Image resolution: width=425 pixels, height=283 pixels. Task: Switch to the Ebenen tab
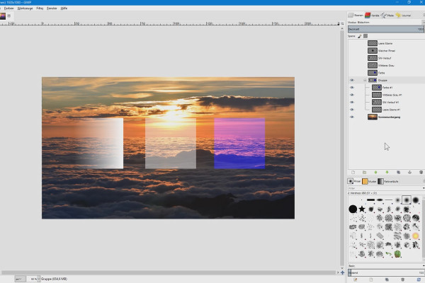point(356,16)
